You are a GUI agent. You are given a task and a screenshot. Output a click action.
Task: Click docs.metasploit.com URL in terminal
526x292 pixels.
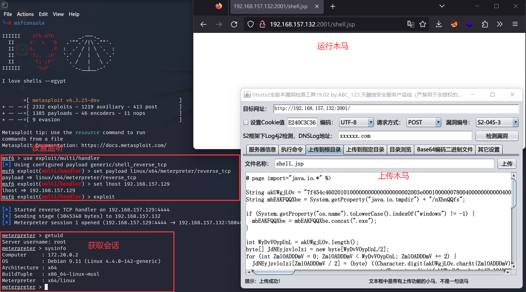point(124,145)
